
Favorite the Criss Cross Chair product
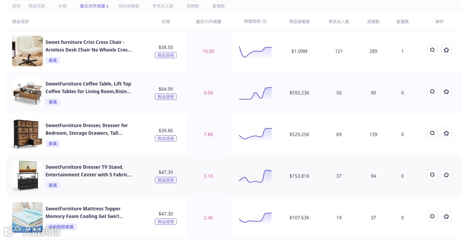pos(447,50)
